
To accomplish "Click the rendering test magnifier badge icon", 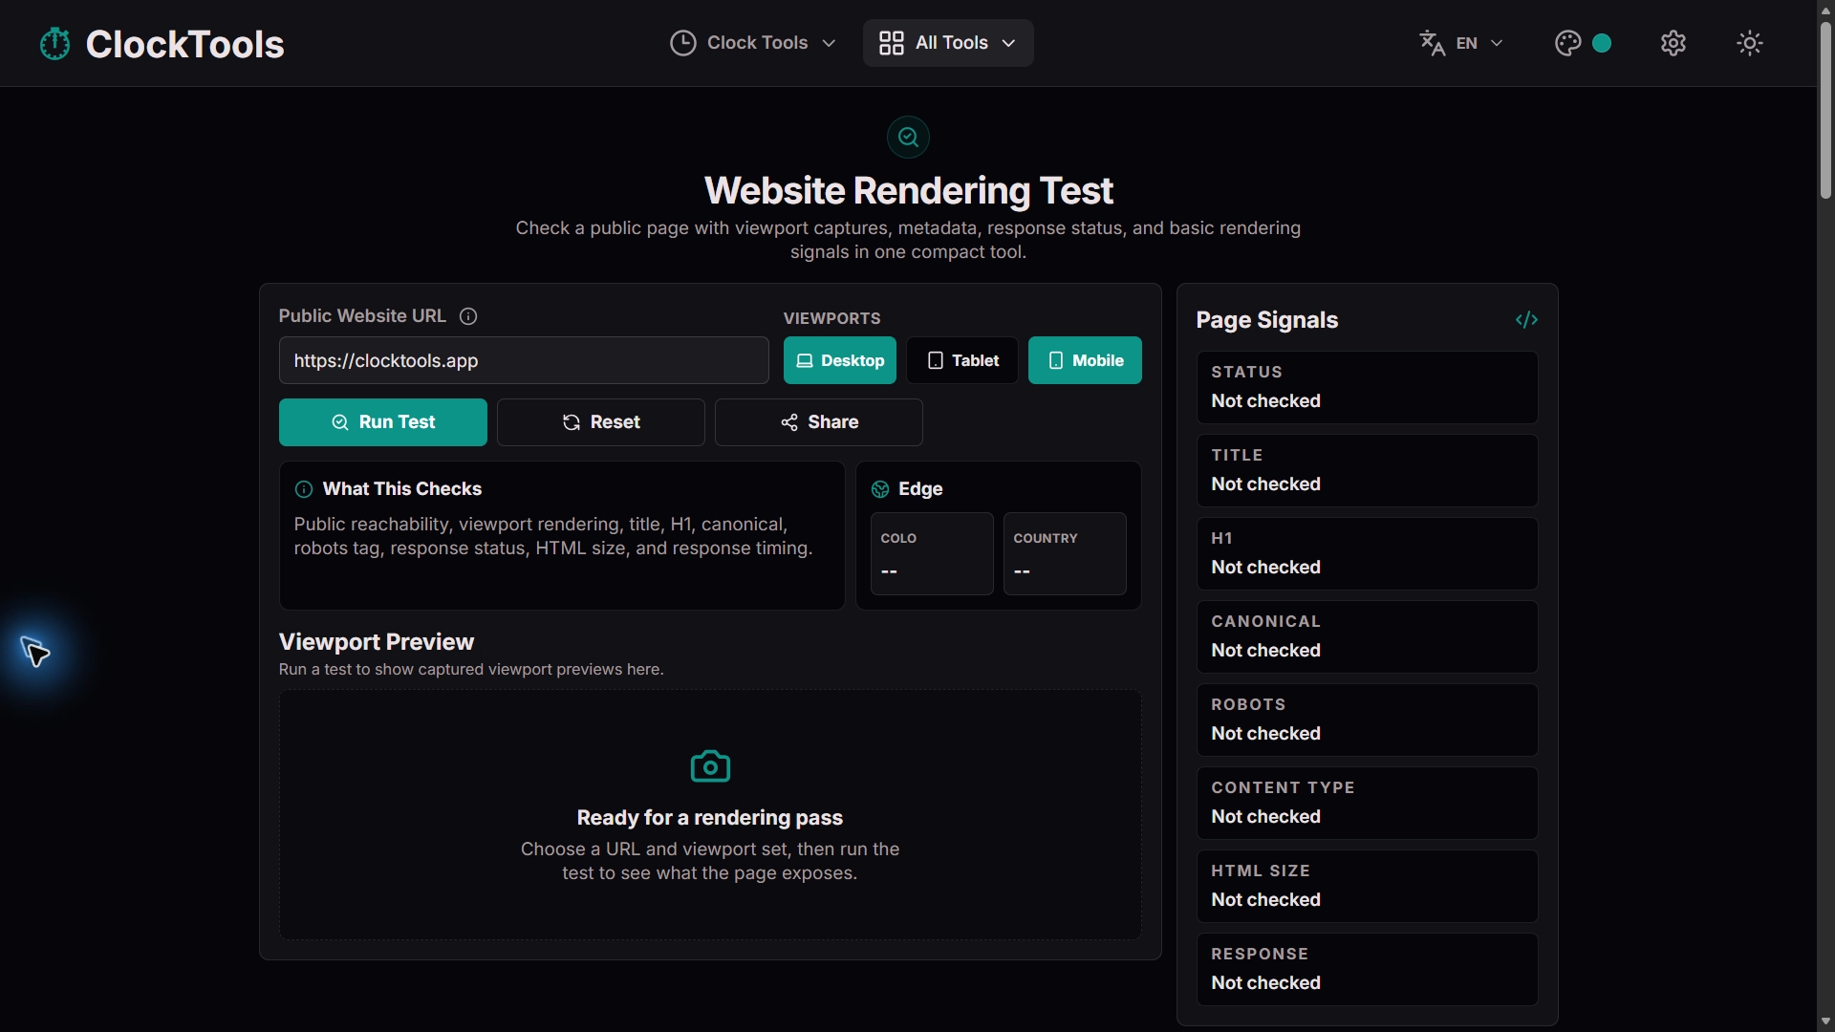I will tap(908, 137).
